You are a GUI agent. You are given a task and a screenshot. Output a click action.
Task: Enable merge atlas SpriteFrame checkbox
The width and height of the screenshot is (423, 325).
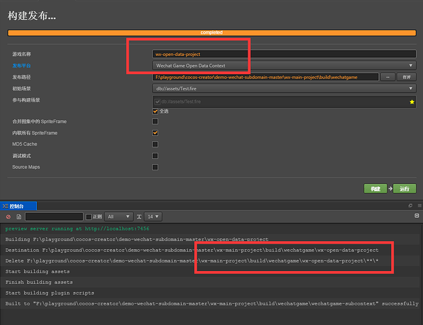pos(155,122)
